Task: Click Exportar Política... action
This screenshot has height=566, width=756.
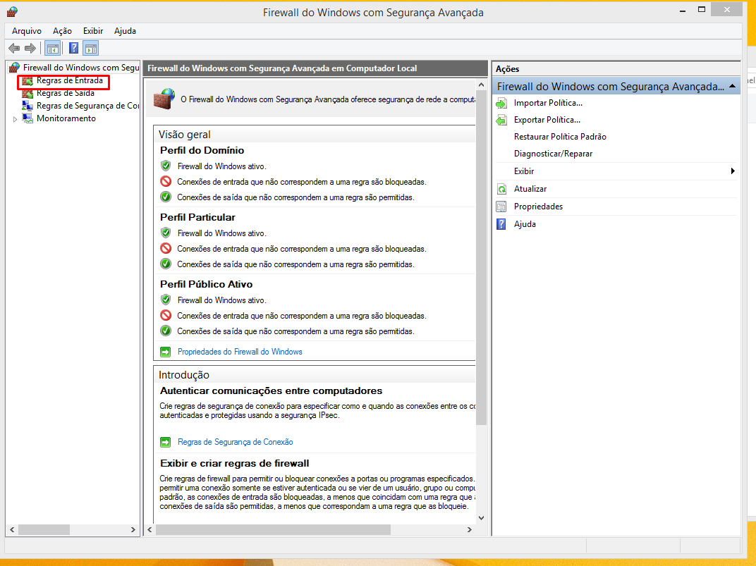Action: pyautogui.click(x=547, y=120)
